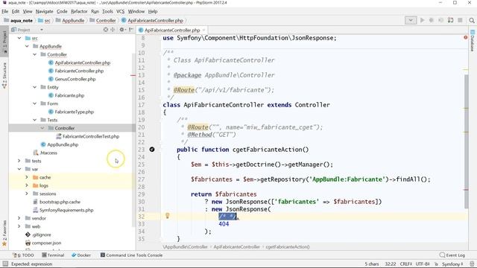Expand the vendor folder
The height and width of the screenshot is (268, 477).
[19, 218]
